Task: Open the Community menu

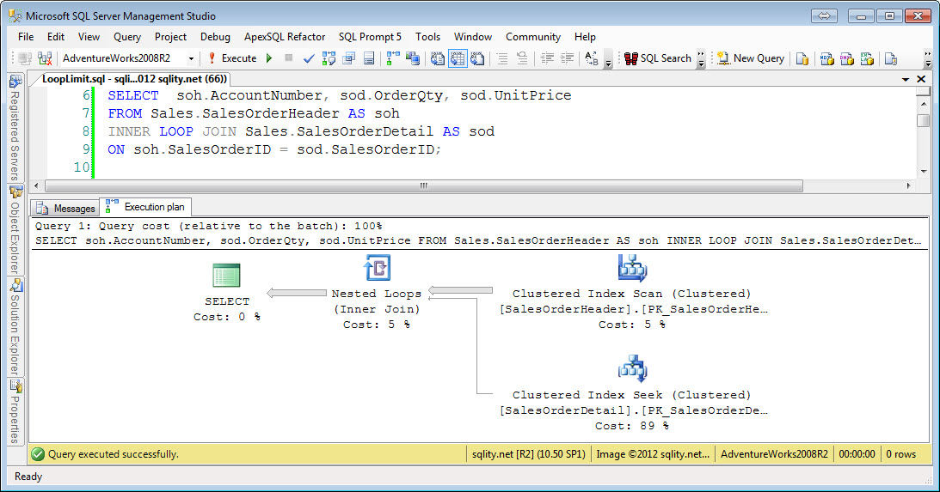Action: click(x=533, y=37)
